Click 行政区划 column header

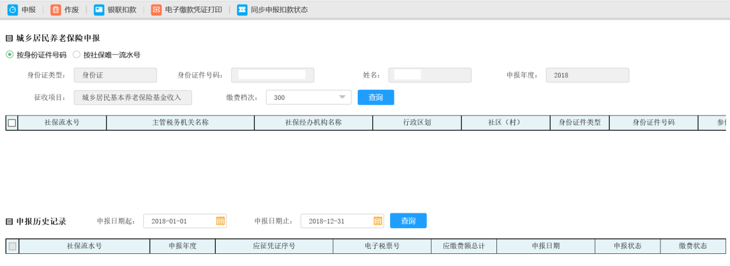(x=417, y=123)
